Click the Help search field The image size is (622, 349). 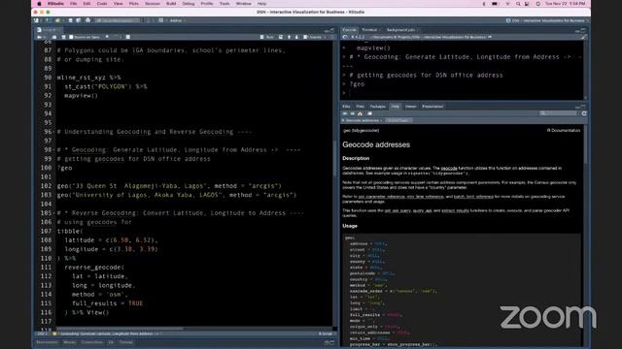click(559, 113)
